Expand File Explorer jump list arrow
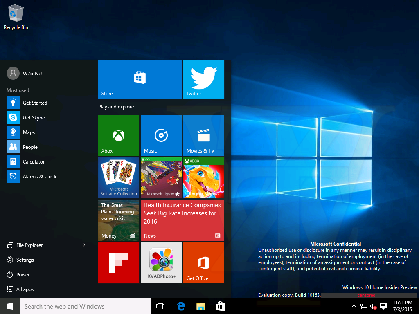This screenshot has height=314, width=419. pyautogui.click(x=84, y=245)
